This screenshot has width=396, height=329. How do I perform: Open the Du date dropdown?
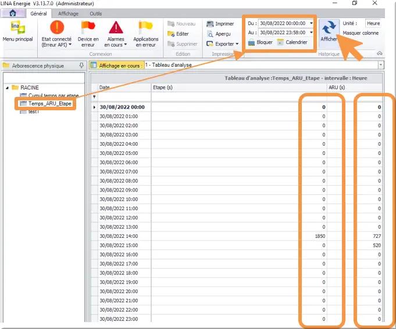(x=311, y=23)
